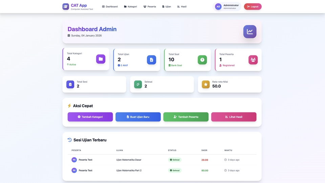Click the green question mark icon in Total Soal
Screen dimensions: 325x183
coord(202,60)
